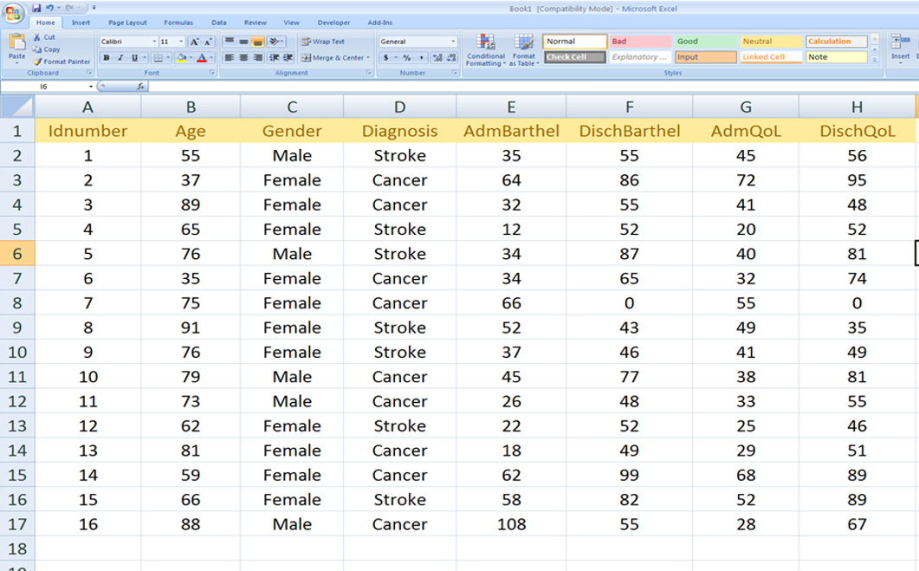919x571 pixels.
Task: Open Conditional Formatting
Action: click(485, 50)
